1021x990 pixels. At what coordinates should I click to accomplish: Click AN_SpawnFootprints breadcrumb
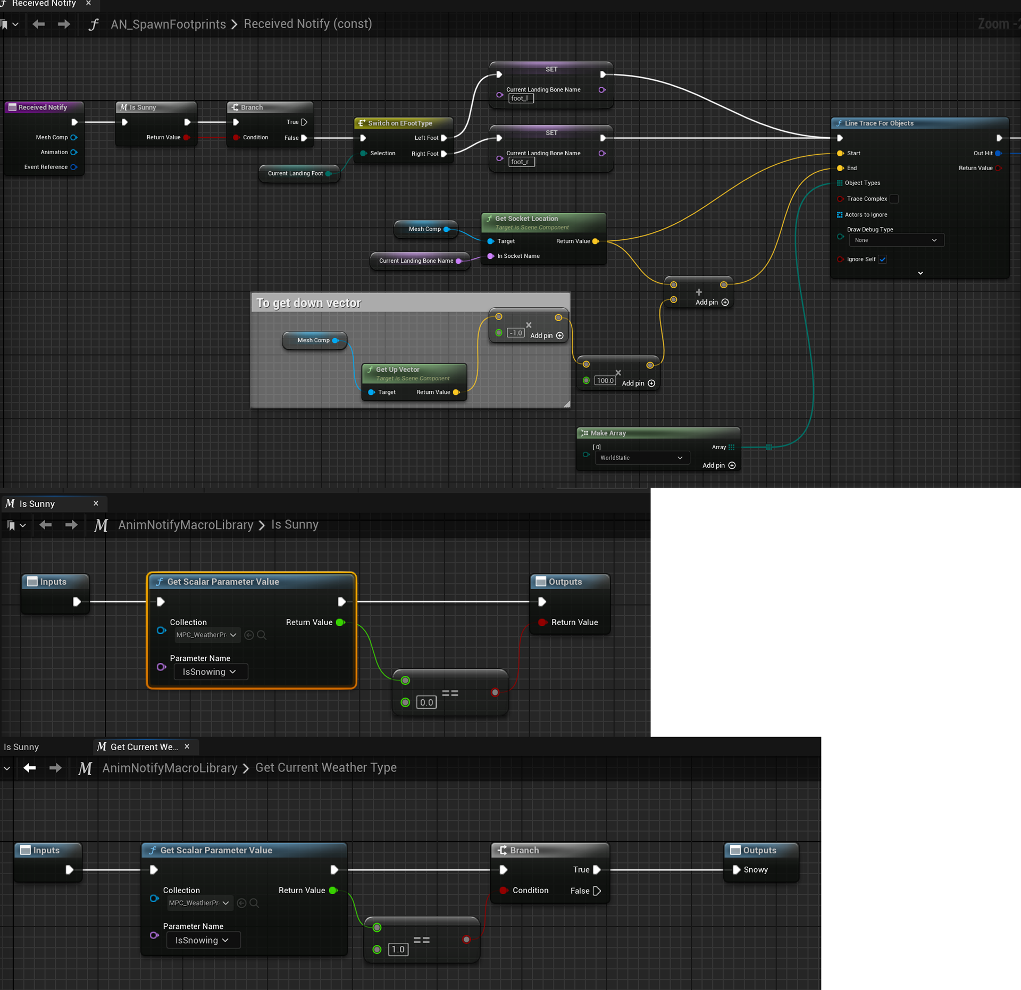[168, 24]
